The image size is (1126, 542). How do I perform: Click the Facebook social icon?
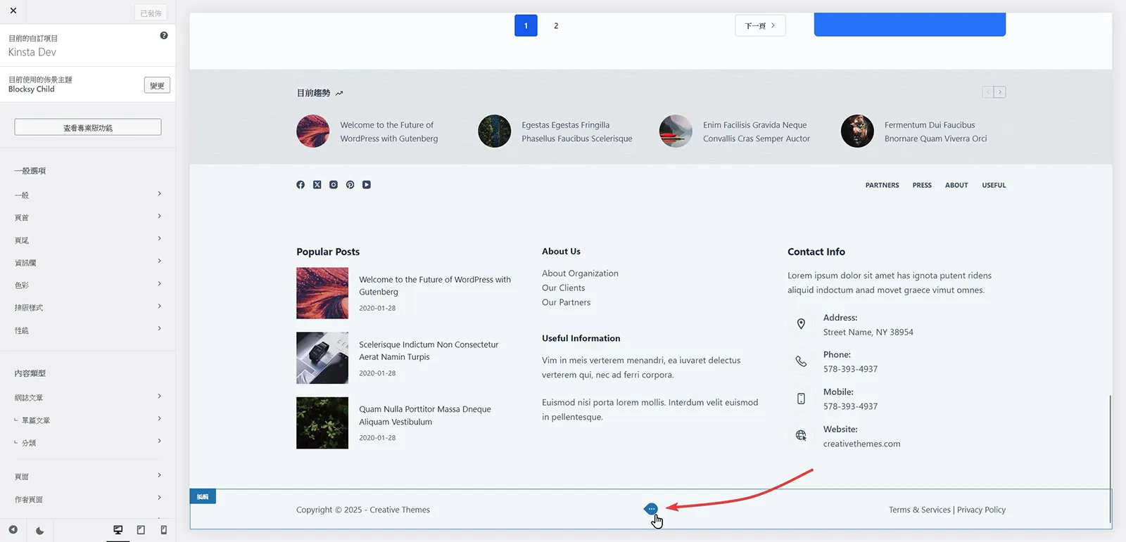[x=301, y=185]
